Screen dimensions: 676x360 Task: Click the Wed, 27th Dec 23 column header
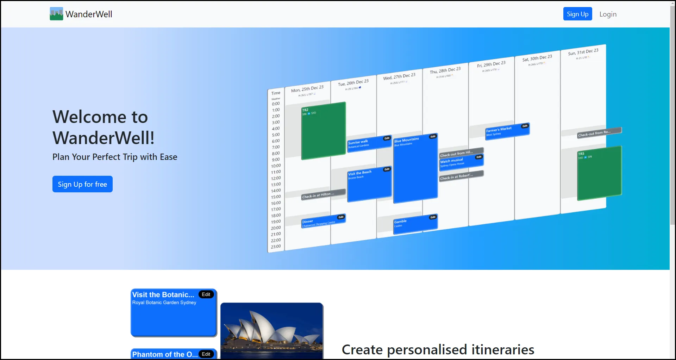tap(399, 76)
